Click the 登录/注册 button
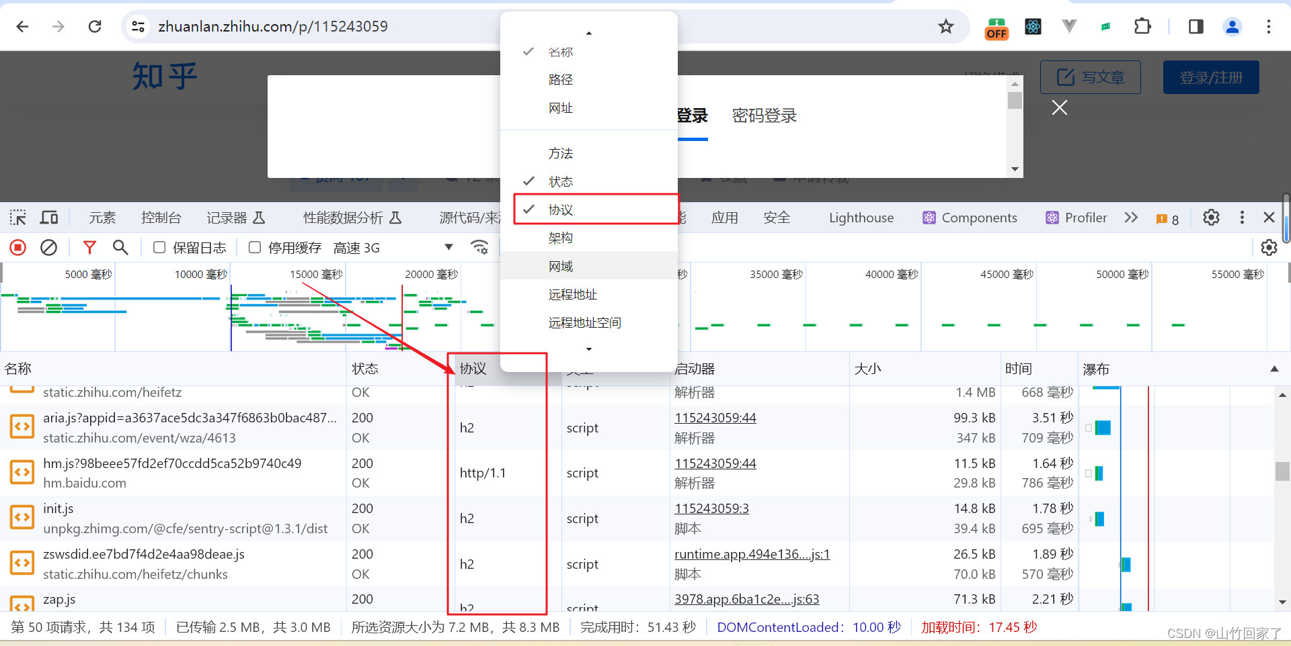 (x=1211, y=77)
